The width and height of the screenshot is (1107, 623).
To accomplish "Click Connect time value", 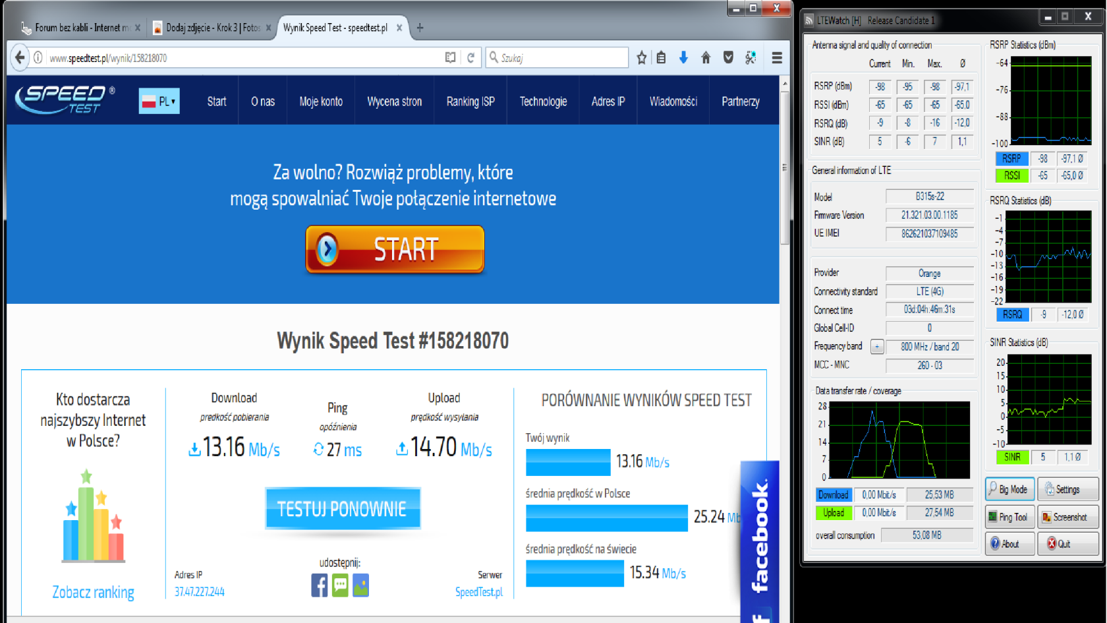I will pos(930,309).
